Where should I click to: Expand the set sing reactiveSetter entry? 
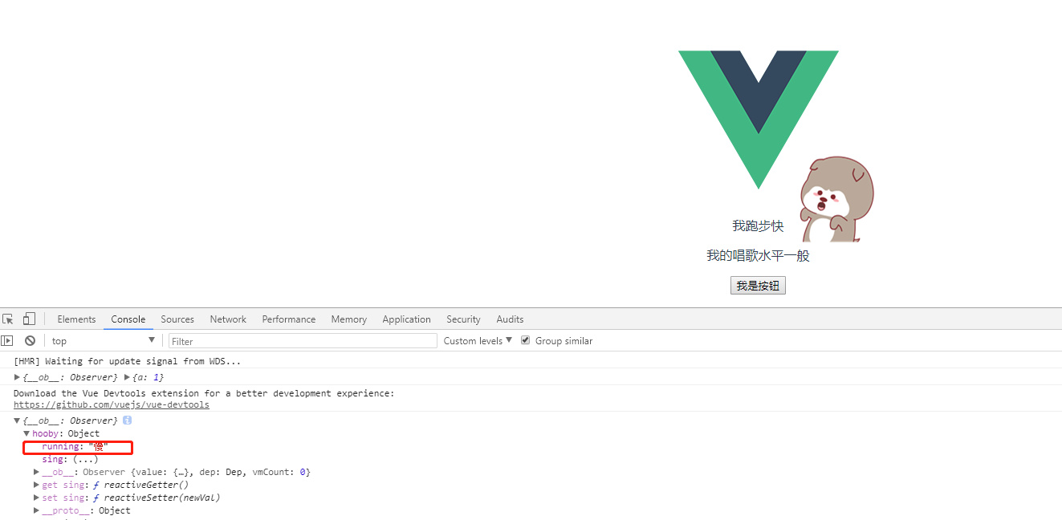click(37, 498)
